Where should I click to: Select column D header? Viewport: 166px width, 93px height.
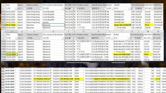pos(53,32)
